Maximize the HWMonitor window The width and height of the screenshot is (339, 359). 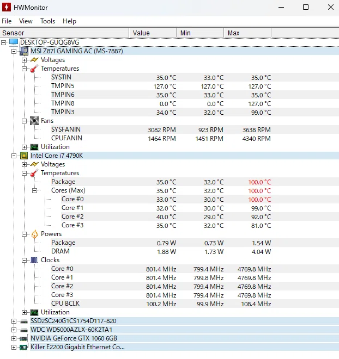[306, 7]
